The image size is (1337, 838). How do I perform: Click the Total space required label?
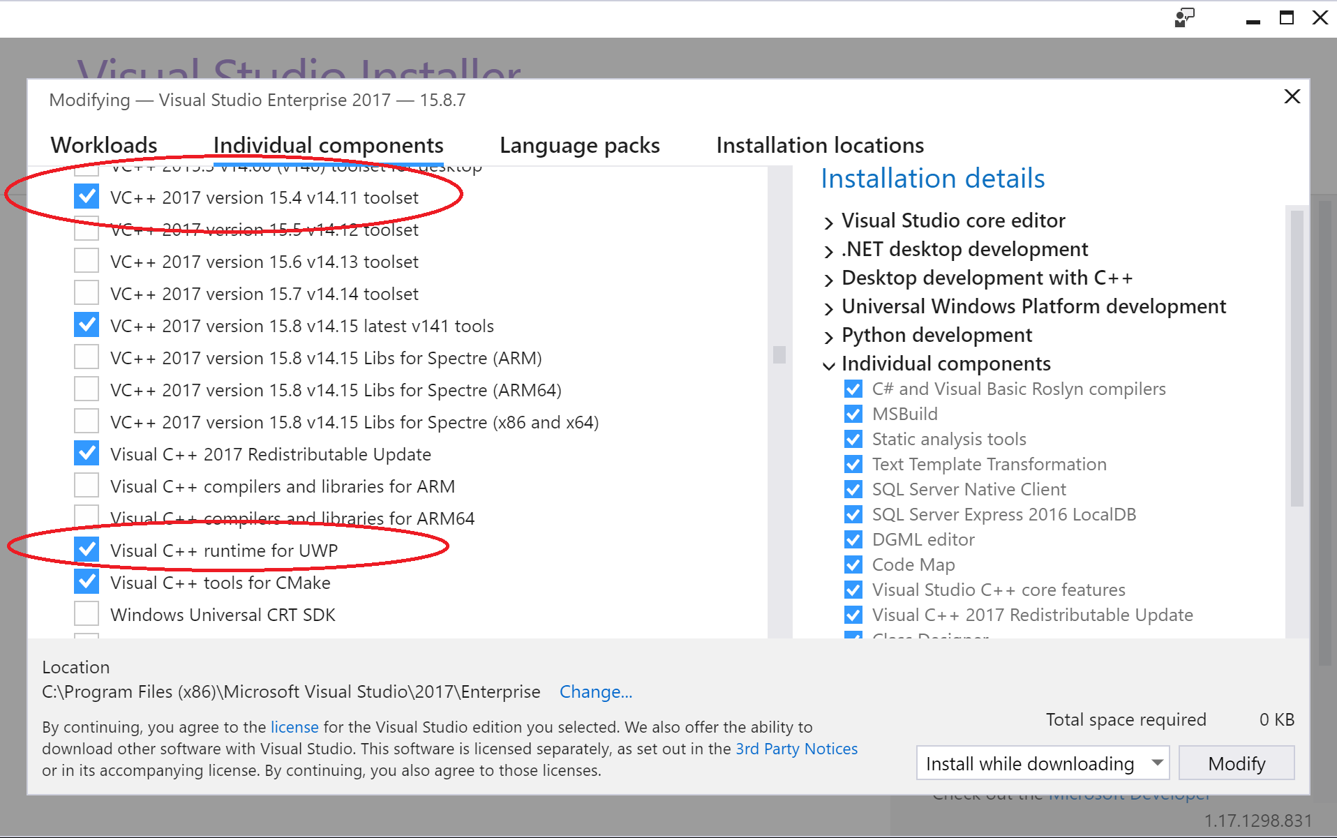pos(1126,719)
